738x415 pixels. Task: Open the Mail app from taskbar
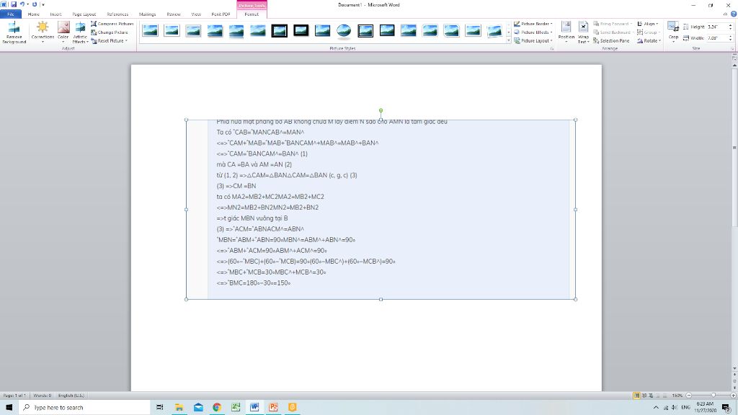pos(198,407)
